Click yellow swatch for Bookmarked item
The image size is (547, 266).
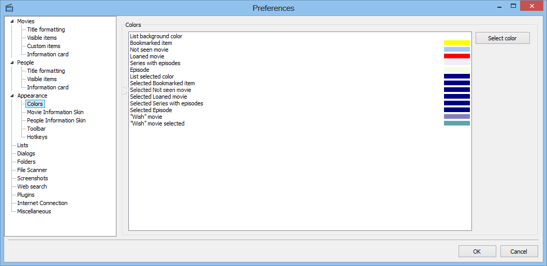pos(456,43)
